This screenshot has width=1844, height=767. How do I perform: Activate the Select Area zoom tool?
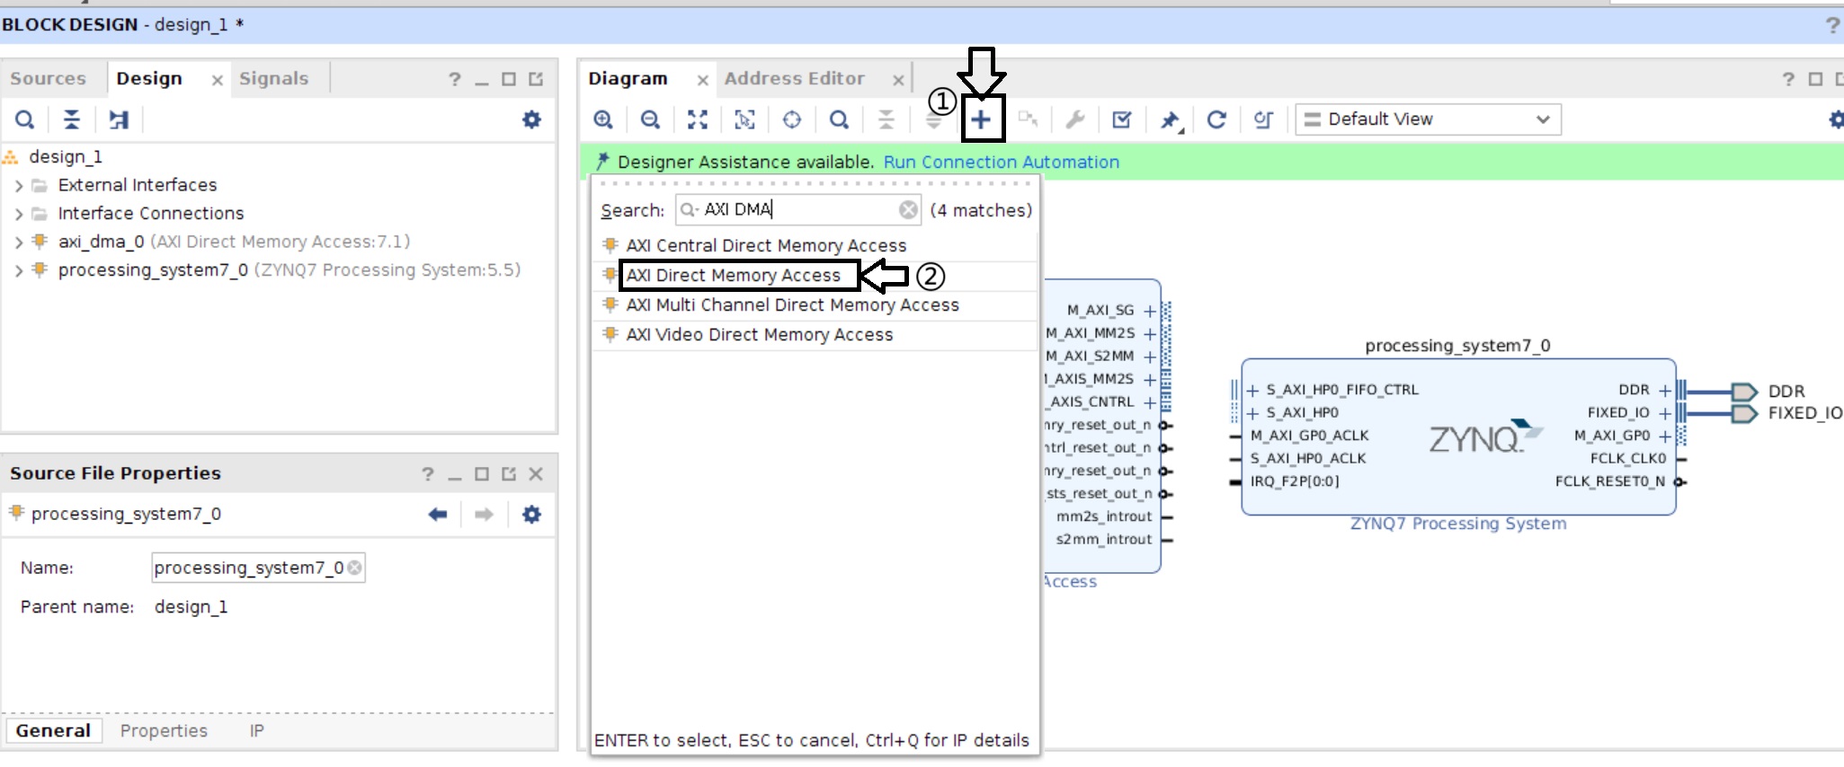click(x=744, y=119)
